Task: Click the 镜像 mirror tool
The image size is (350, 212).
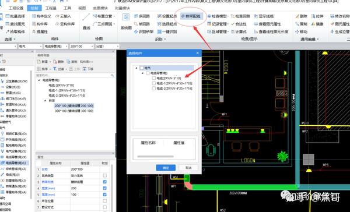Action: tap(317, 24)
